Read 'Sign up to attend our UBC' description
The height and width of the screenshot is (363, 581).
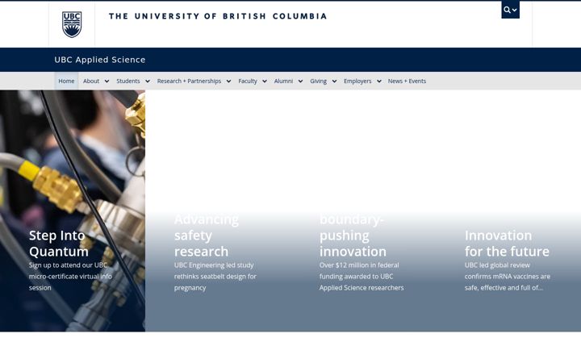click(x=70, y=277)
